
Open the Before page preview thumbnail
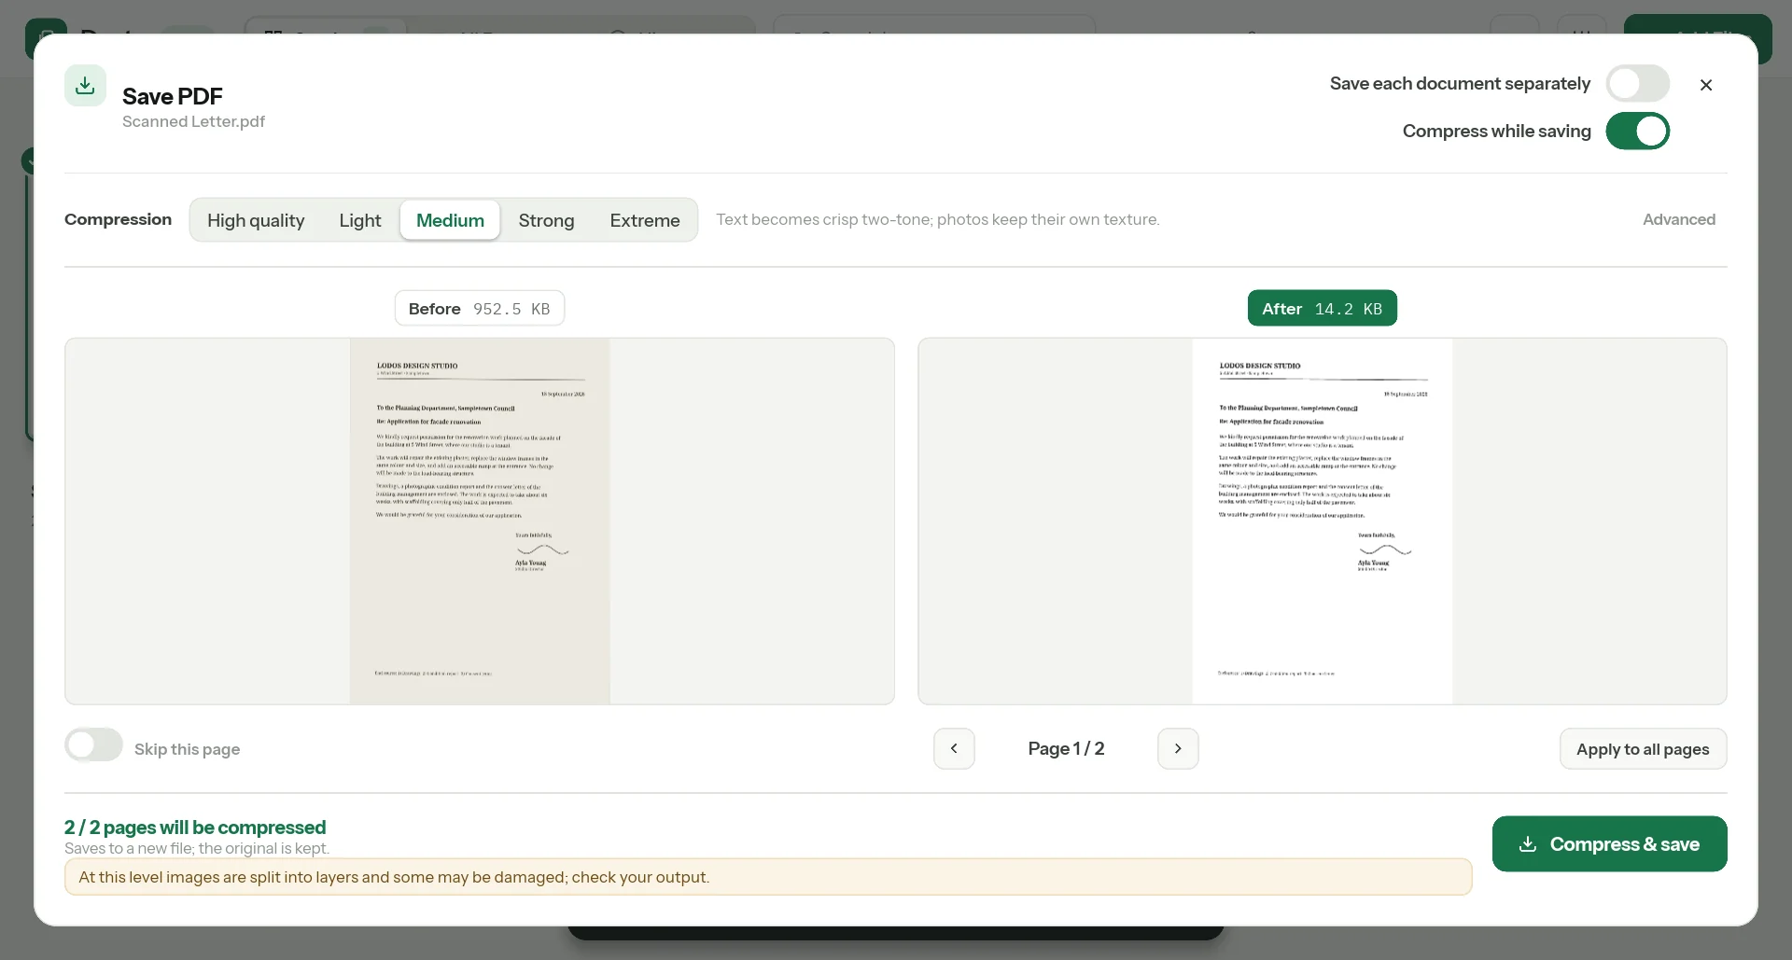pyautogui.click(x=480, y=521)
